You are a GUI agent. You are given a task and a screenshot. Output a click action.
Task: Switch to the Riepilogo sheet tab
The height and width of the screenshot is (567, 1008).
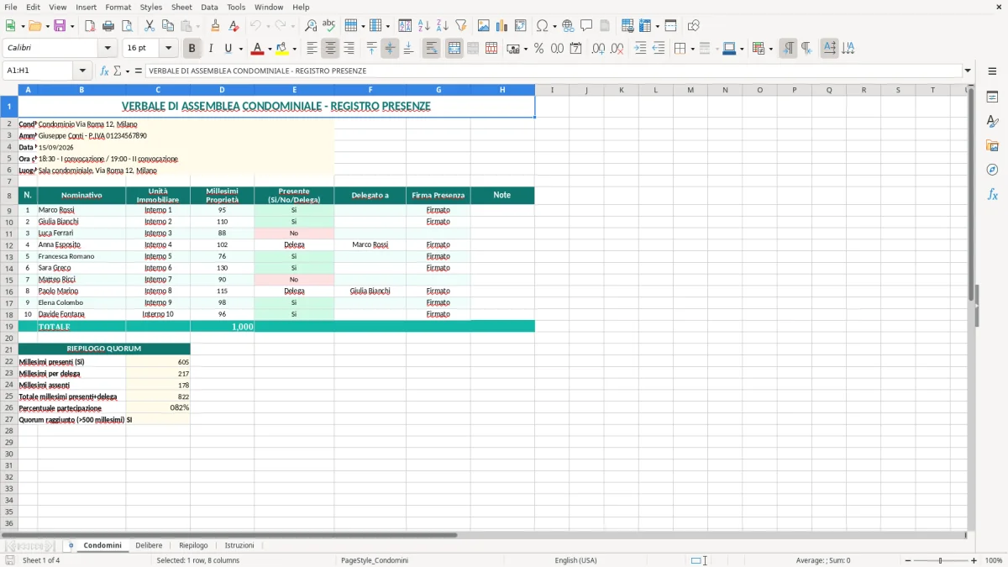[x=193, y=545]
